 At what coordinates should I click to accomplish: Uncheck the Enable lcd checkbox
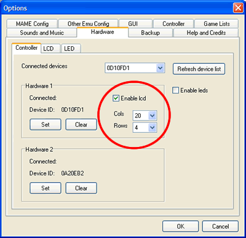[x=116, y=98]
